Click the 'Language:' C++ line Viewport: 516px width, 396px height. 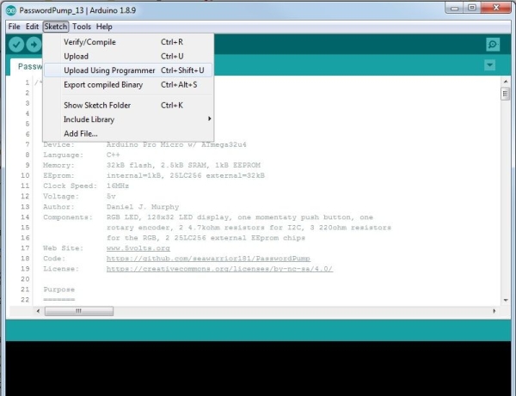pyautogui.click(x=82, y=155)
